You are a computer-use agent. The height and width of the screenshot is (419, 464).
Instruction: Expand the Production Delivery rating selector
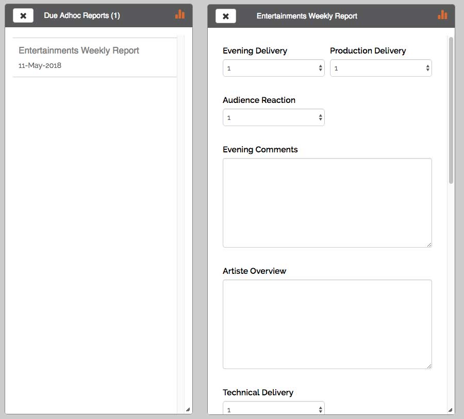[x=380, y=68]
